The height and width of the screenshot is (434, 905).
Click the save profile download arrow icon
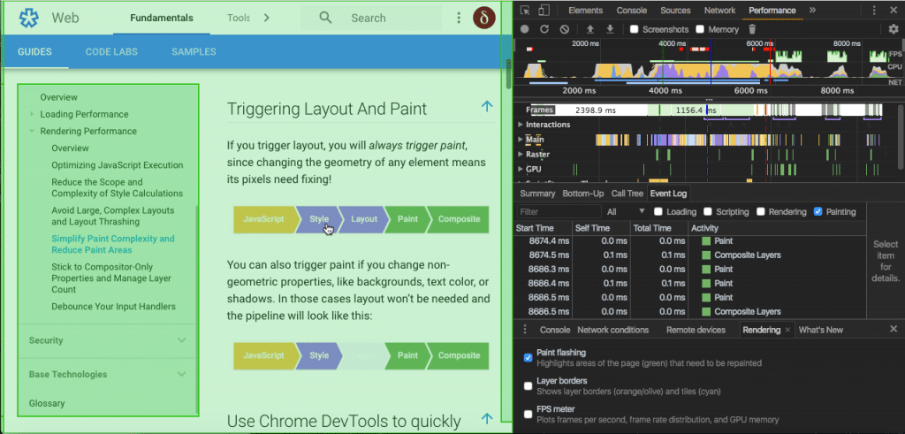610,29
